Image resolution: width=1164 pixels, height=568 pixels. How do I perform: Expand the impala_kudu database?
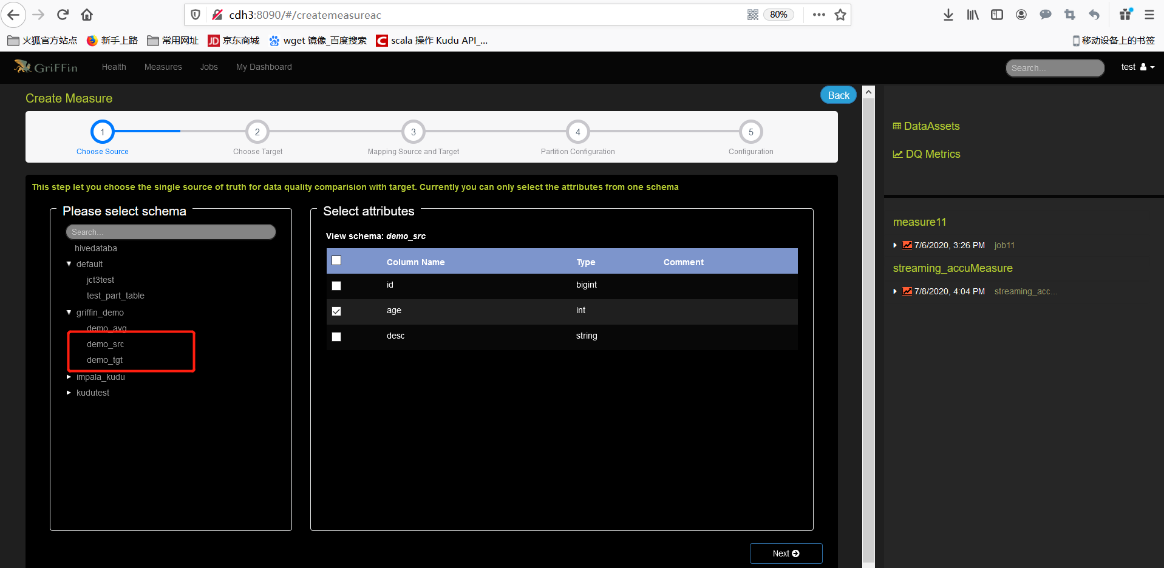(x=69, y=376)
